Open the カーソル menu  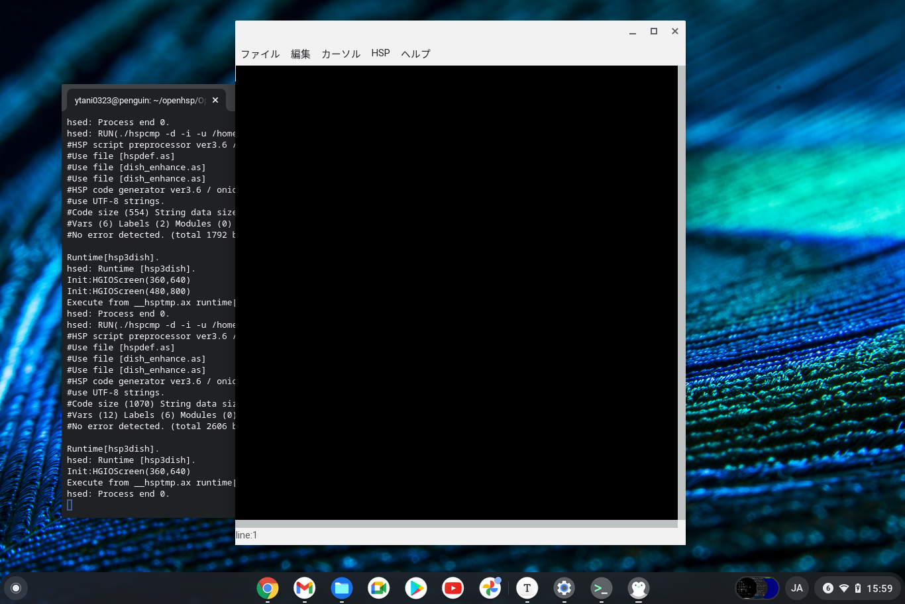[341, 54]
